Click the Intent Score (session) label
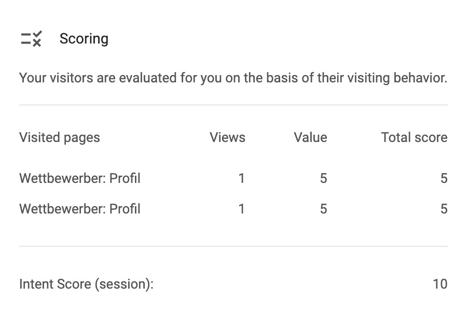The height and width of the screenshot is (314, 468). (86, 284)
